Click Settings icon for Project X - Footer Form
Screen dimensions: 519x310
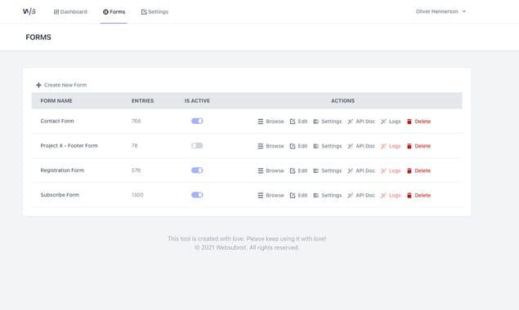click(x=315, y=146)
